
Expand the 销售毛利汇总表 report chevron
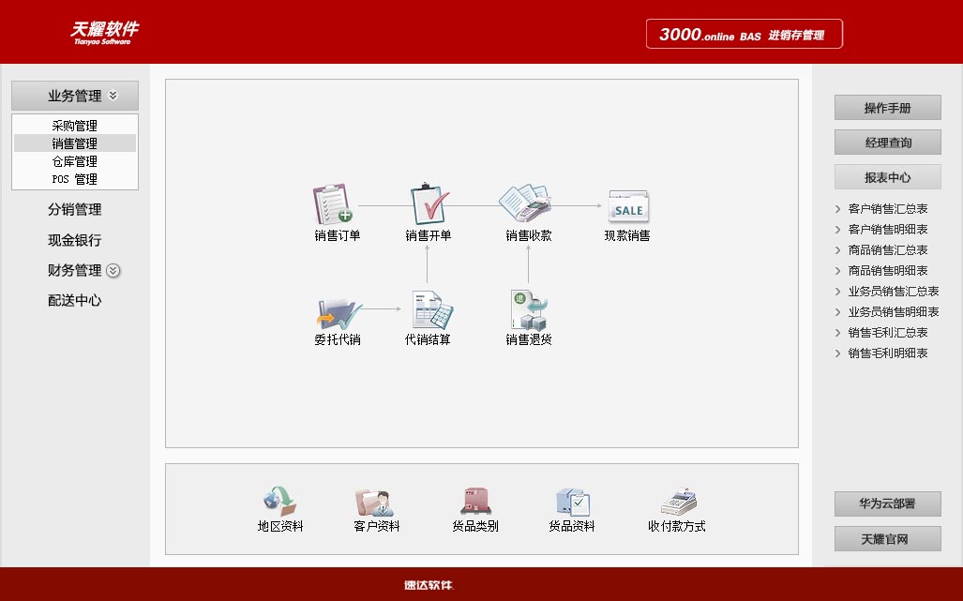[837, 333]
